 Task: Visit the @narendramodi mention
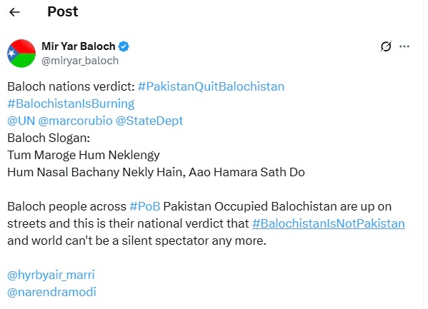tap(52, 292)
